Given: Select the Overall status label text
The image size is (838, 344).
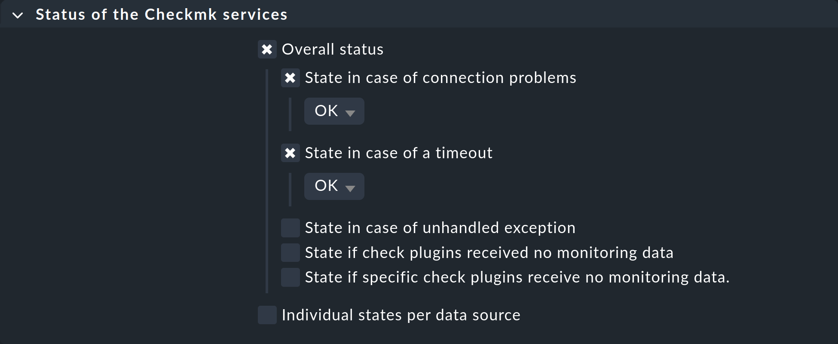Looking at the screenshot, I should 332,49.
